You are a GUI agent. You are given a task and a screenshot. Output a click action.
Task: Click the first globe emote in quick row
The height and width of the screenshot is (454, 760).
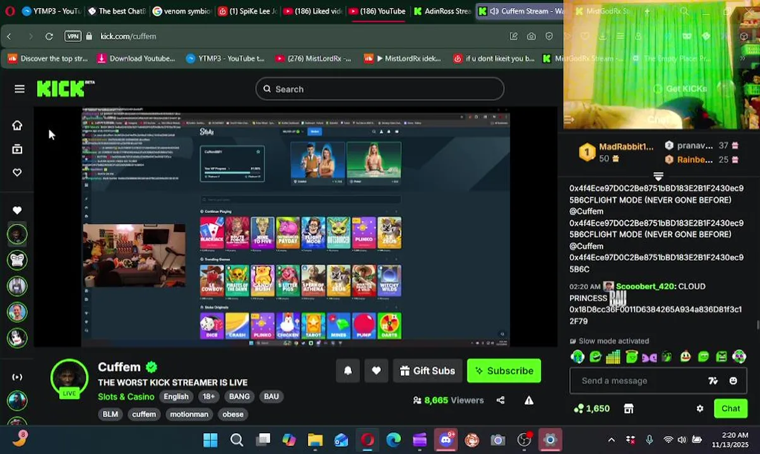click(x=578, y=357)
